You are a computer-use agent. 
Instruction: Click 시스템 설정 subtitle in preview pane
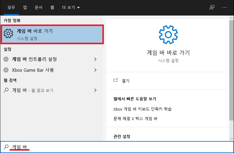tap(168, 60)
